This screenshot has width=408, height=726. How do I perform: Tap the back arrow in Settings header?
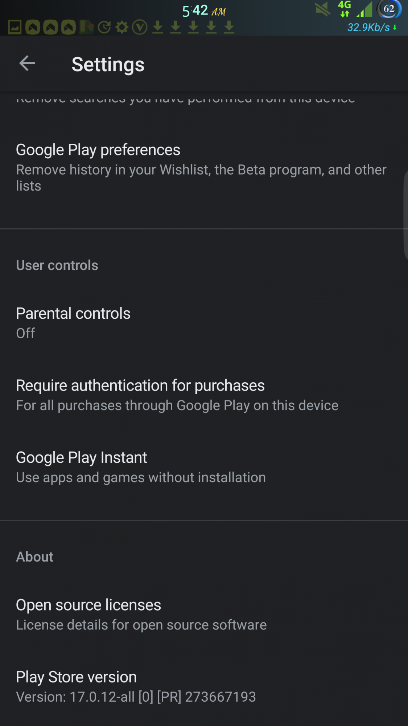coord(27,64)
